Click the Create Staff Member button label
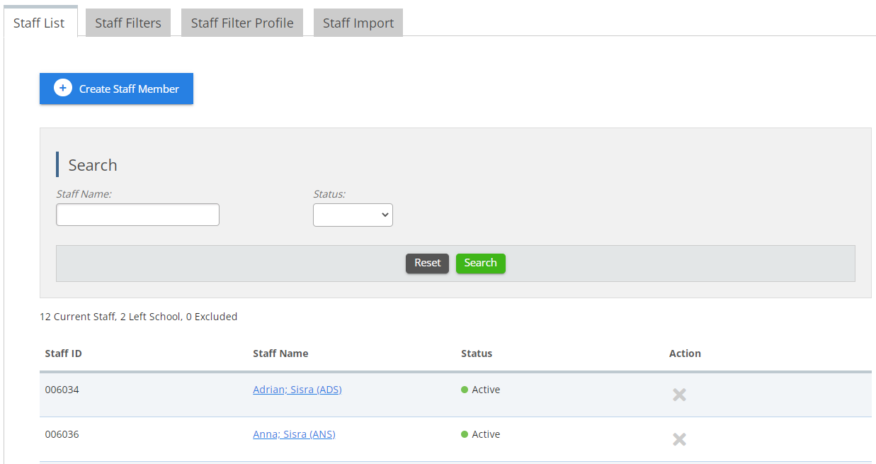Screen dimensions: 876x464 tap(129, 89)
